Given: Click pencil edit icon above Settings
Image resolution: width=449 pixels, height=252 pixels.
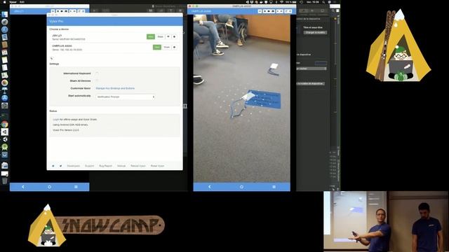Looking at the screenshot, I should coord(52,58).
